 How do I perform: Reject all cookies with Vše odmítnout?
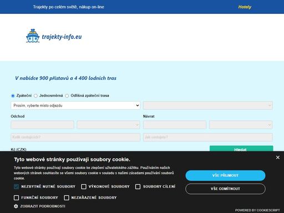pos(225,189)
